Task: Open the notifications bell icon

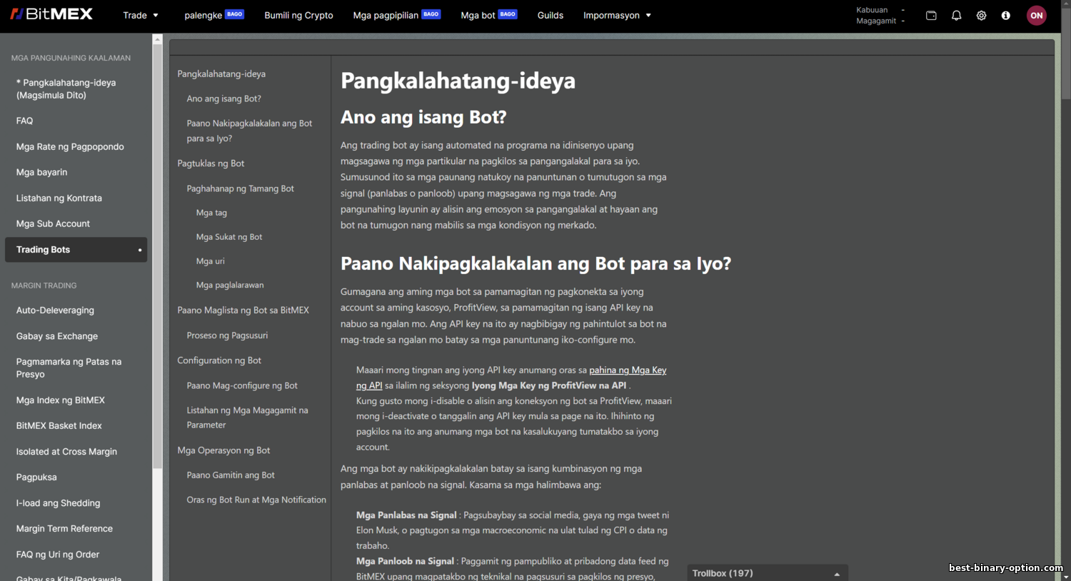Action: click(956, 15)
